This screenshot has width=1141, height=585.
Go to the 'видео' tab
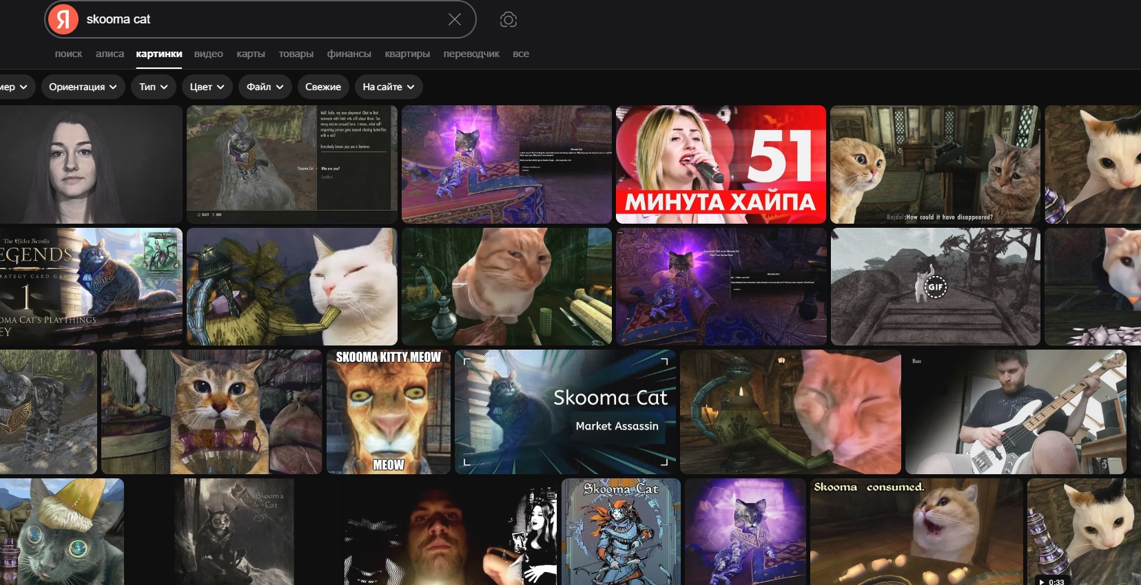pyautogui.click(x=208, y=54)
